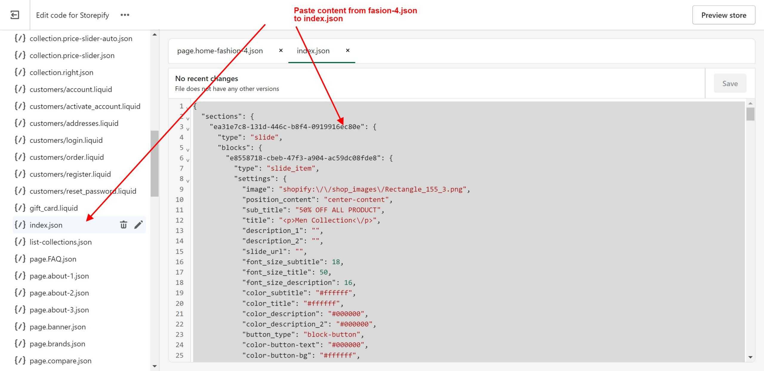Click "No recent changes" version heading
This screenshot has width=764, height=371.
207,78
